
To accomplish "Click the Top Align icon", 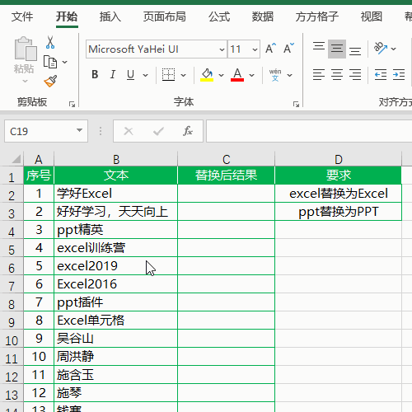I will tap(319, 47).
